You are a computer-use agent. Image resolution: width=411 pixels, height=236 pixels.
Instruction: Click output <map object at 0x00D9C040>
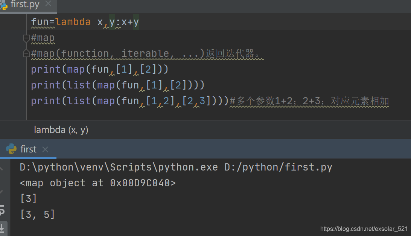point(98,183)
